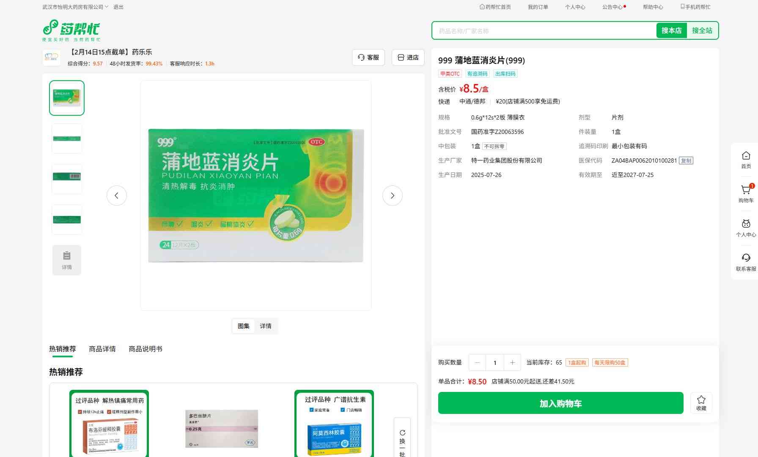Open personal center icon in right sidebar
Screen dimensions: 758x457
746,224
